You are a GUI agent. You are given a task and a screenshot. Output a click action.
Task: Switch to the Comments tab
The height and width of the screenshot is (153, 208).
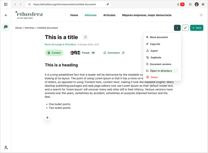coord(114,53)
